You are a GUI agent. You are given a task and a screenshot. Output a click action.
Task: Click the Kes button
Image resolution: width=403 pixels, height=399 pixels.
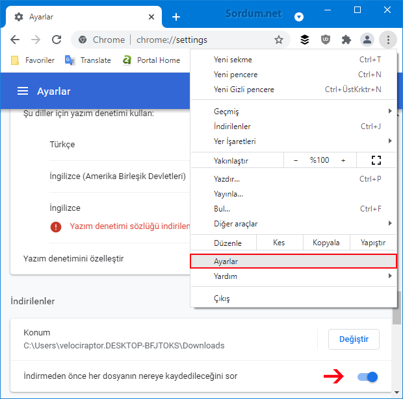[279, 243]
